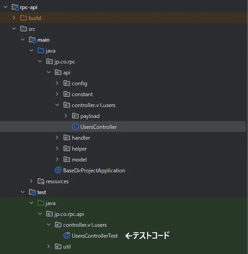248x254 pixels.
Task: Select the helper package label
Action: coord(79,149)
